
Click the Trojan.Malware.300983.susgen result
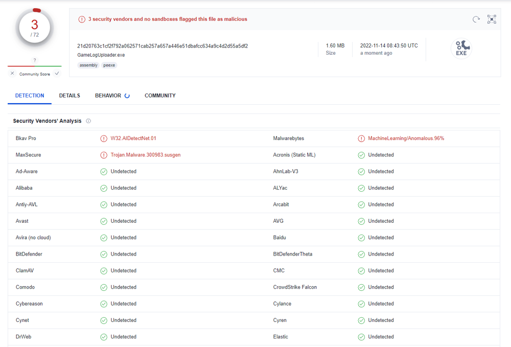pyautogui.click(x=145, y=155)
